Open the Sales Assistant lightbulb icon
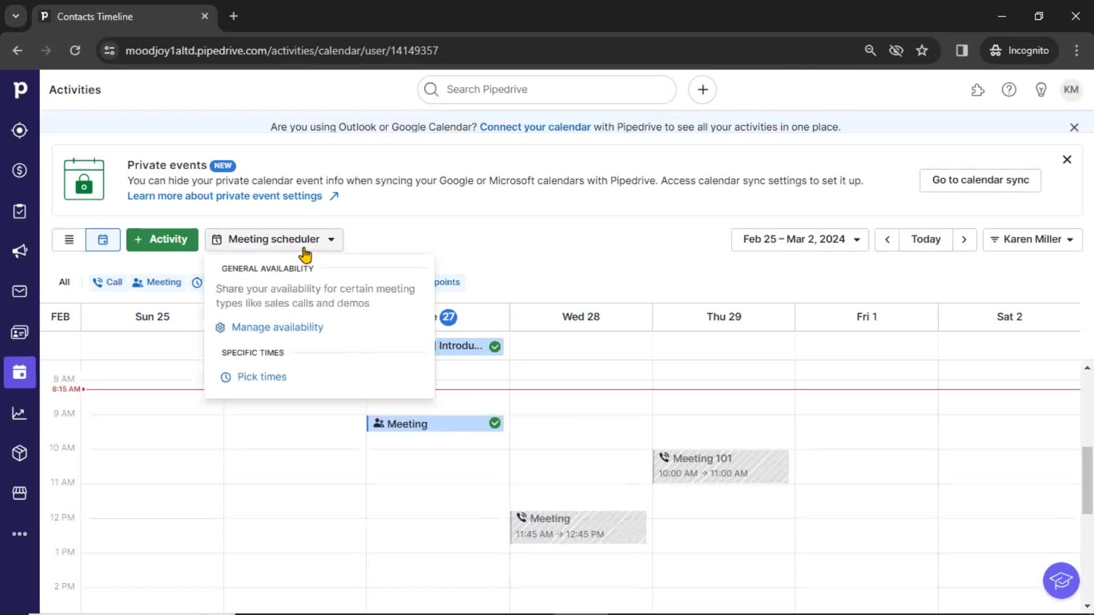Viewport: 1094px width, 615px height. [1041, 90]
